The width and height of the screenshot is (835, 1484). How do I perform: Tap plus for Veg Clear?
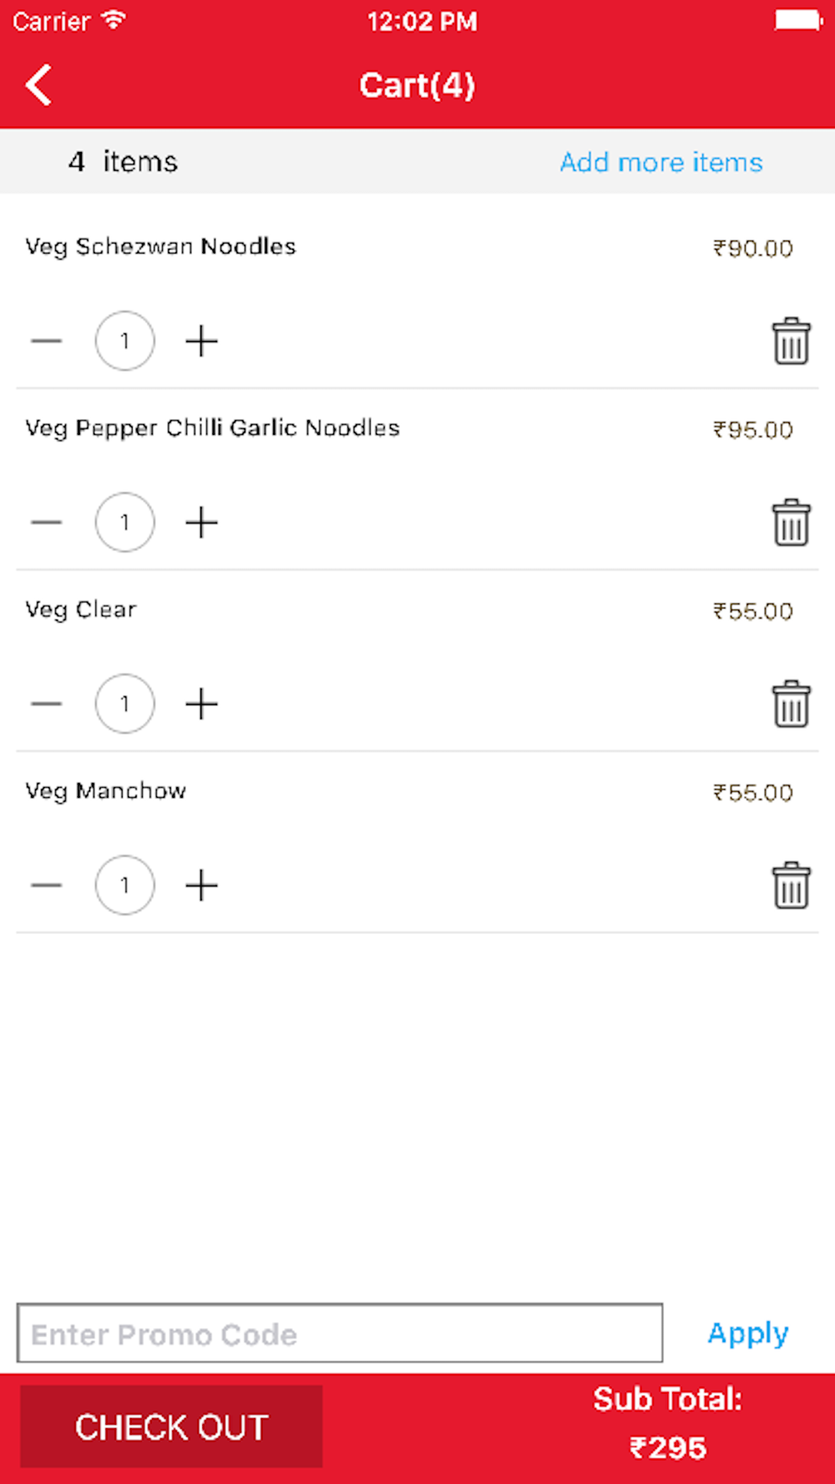[201, 704]
